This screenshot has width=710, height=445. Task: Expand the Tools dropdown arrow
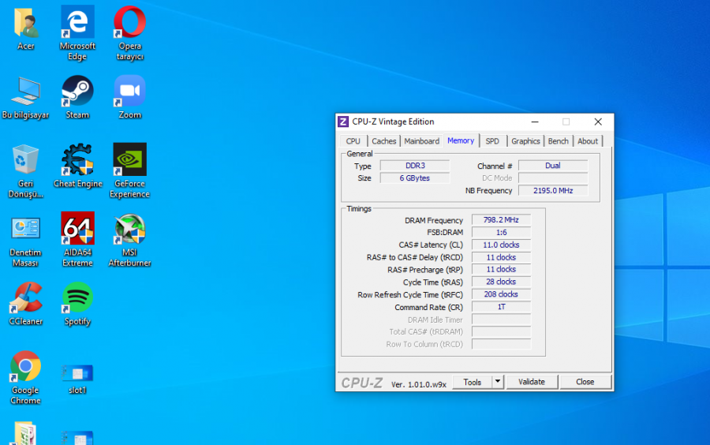click(x=497, y=382)
